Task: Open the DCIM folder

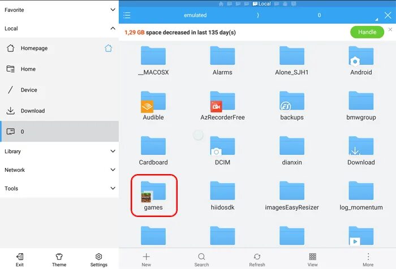Action: tap(222, 151)
